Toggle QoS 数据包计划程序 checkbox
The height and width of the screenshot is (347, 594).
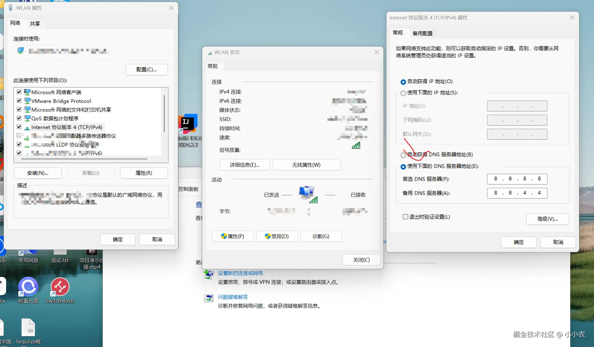[19, 118]
